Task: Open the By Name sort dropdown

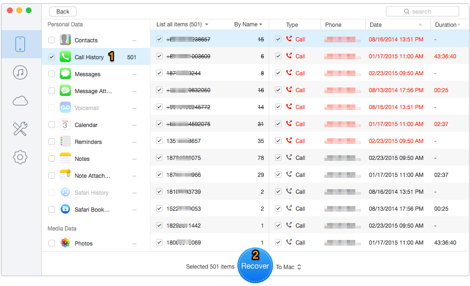Action: coord(248,24)
